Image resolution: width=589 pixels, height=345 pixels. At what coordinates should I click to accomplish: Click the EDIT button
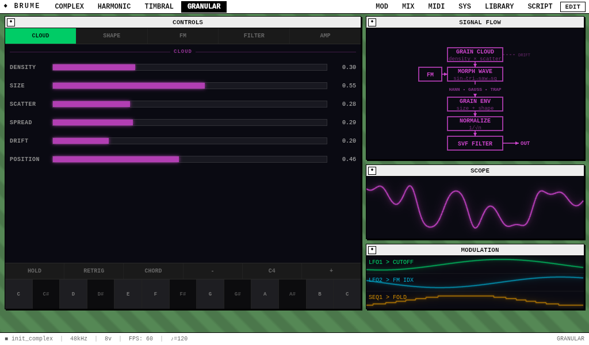(x=572, y=6)
